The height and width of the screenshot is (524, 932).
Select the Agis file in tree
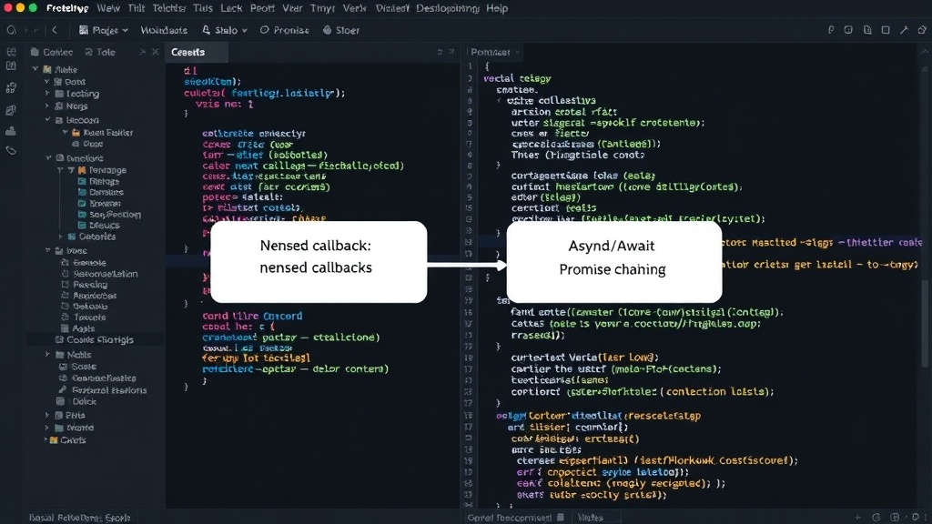pos(78,327)
